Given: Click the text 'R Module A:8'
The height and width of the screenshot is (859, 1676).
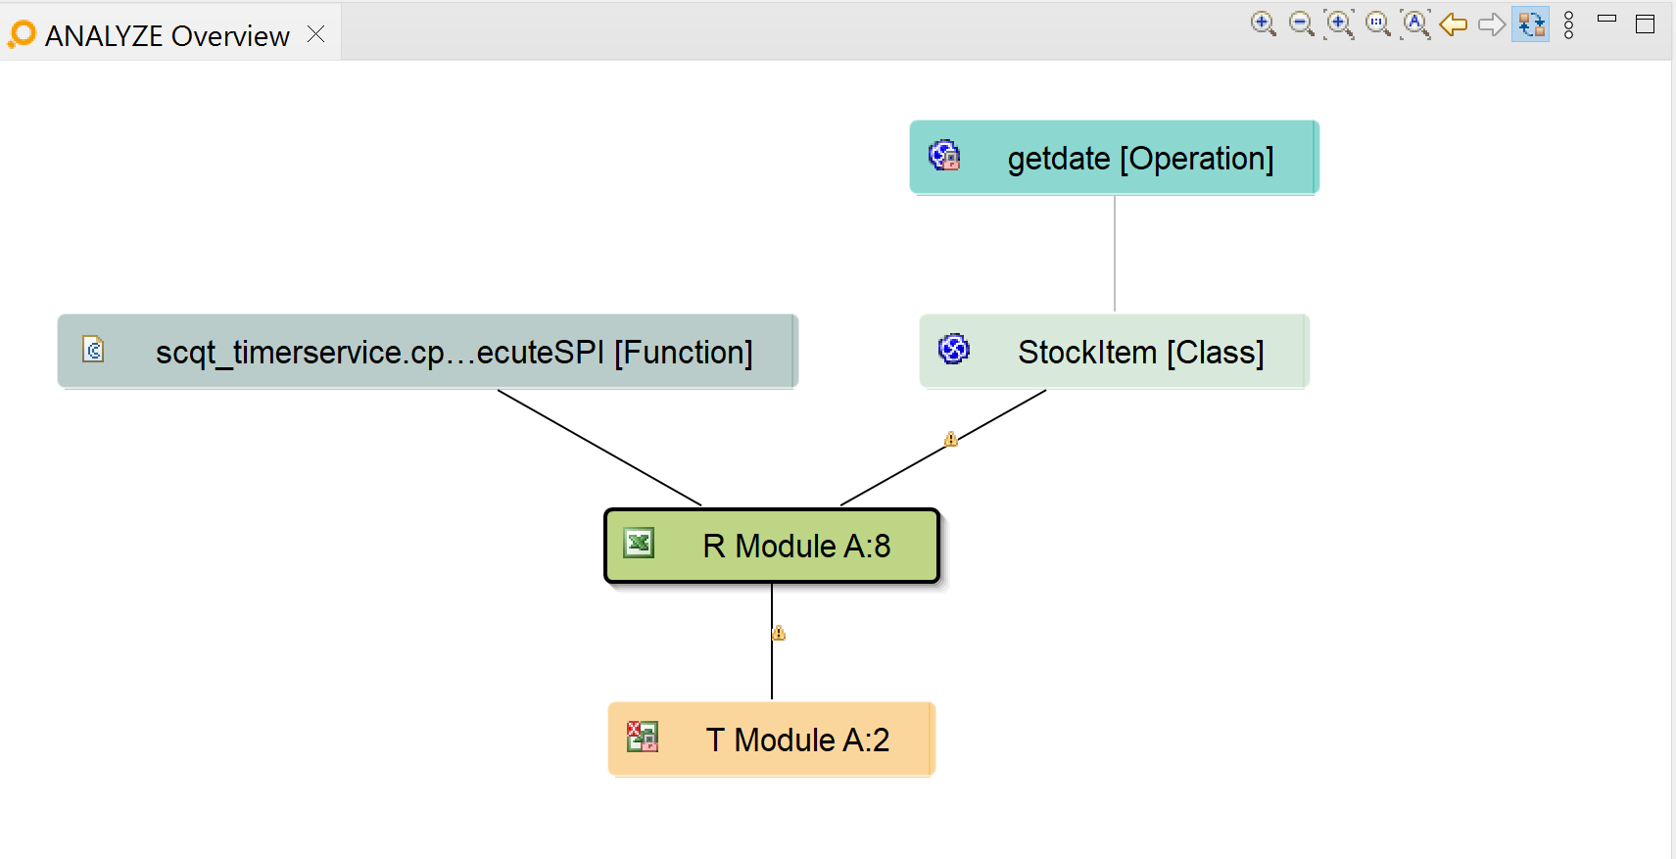Looking at the screenshot, I should click(x=796, y=546).
